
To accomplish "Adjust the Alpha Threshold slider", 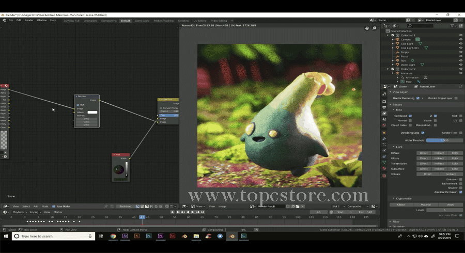I will (x=444, y=140).
